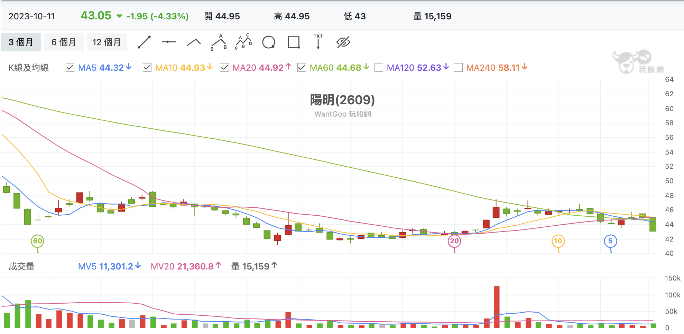
Task: Switch to the 12 個月 range tab
Action: 107,42
